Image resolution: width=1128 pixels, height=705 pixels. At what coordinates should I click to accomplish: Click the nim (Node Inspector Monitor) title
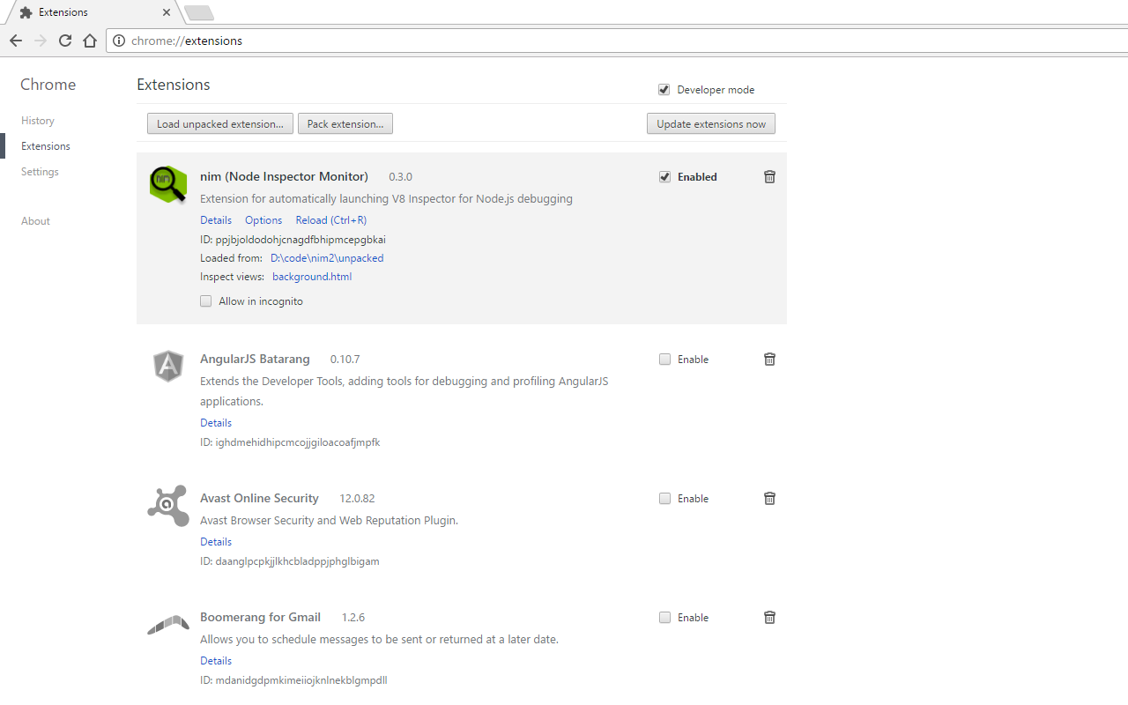(284, 177)
